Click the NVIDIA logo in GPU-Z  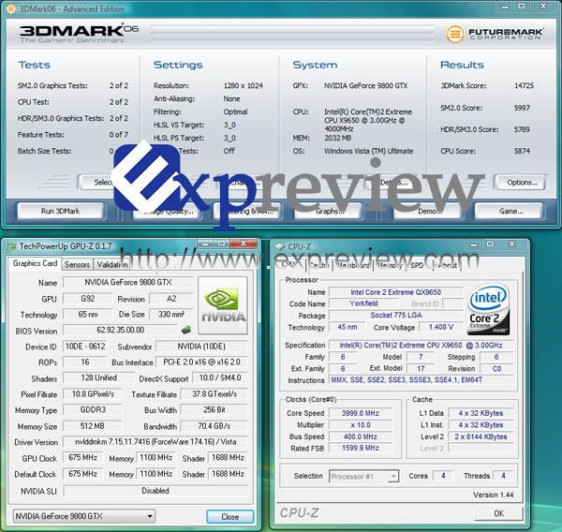click(x=223, y=305)
